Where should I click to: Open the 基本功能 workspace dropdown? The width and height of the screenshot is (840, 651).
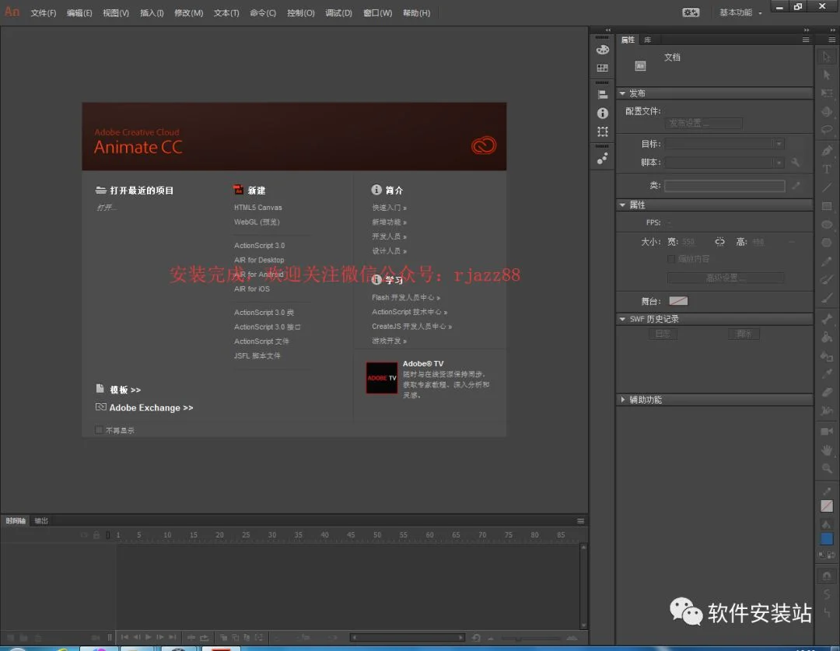pos(740,12)
